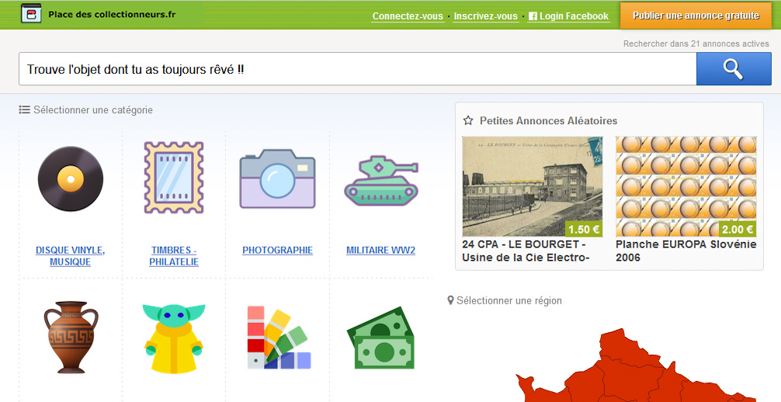The image size is (781, 402).
Task: Click the vinyl record category icon
Action: 70,178
